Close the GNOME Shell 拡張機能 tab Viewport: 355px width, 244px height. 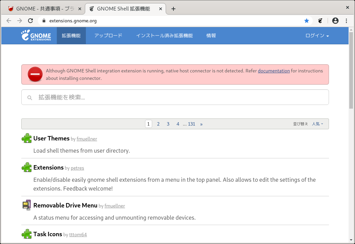click(x=161, y=9)
